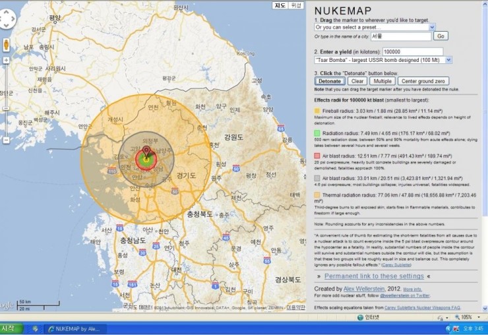This screenshot has height=335, width=488.
Task: Click the Center ground zero button
Action: click(423, 81)
